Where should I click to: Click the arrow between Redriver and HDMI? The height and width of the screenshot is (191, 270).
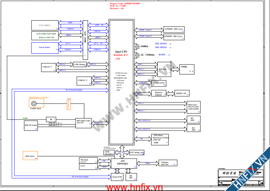(x=171, y=94)
